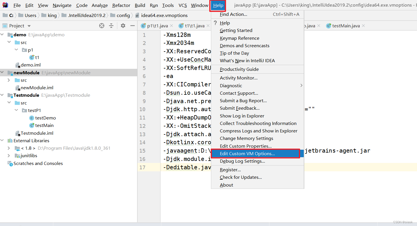
Task: Close the testMain.java tab
Action: 363,26
